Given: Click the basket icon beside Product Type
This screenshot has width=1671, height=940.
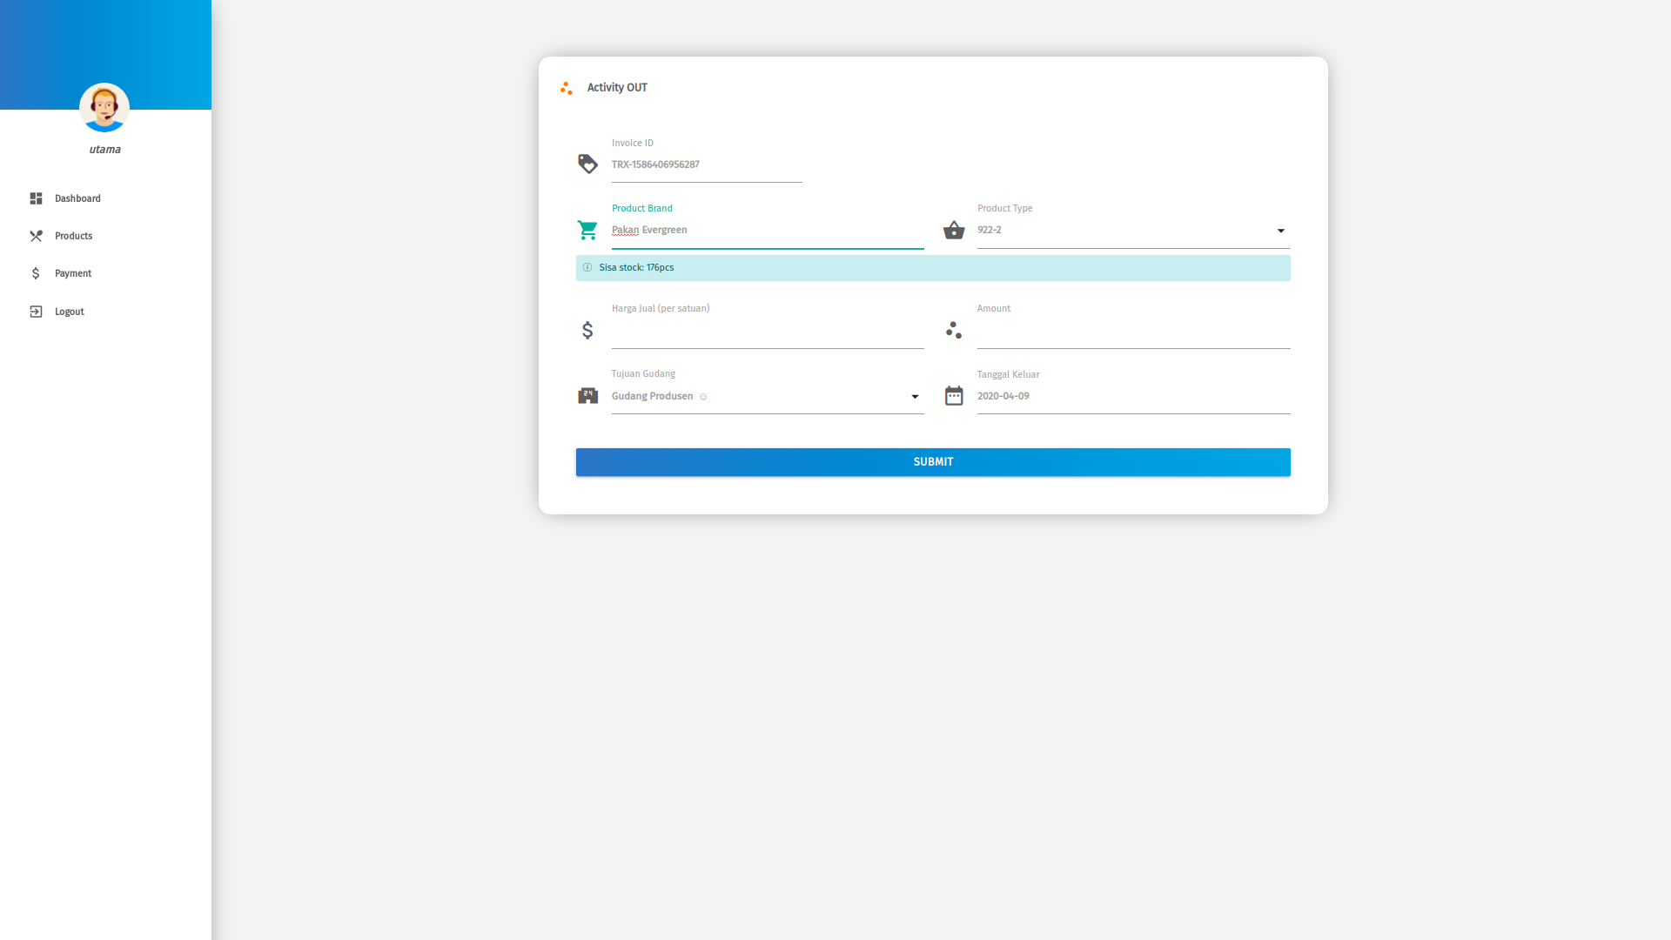Looking at the screenshot, I should [x=954, y=230].
